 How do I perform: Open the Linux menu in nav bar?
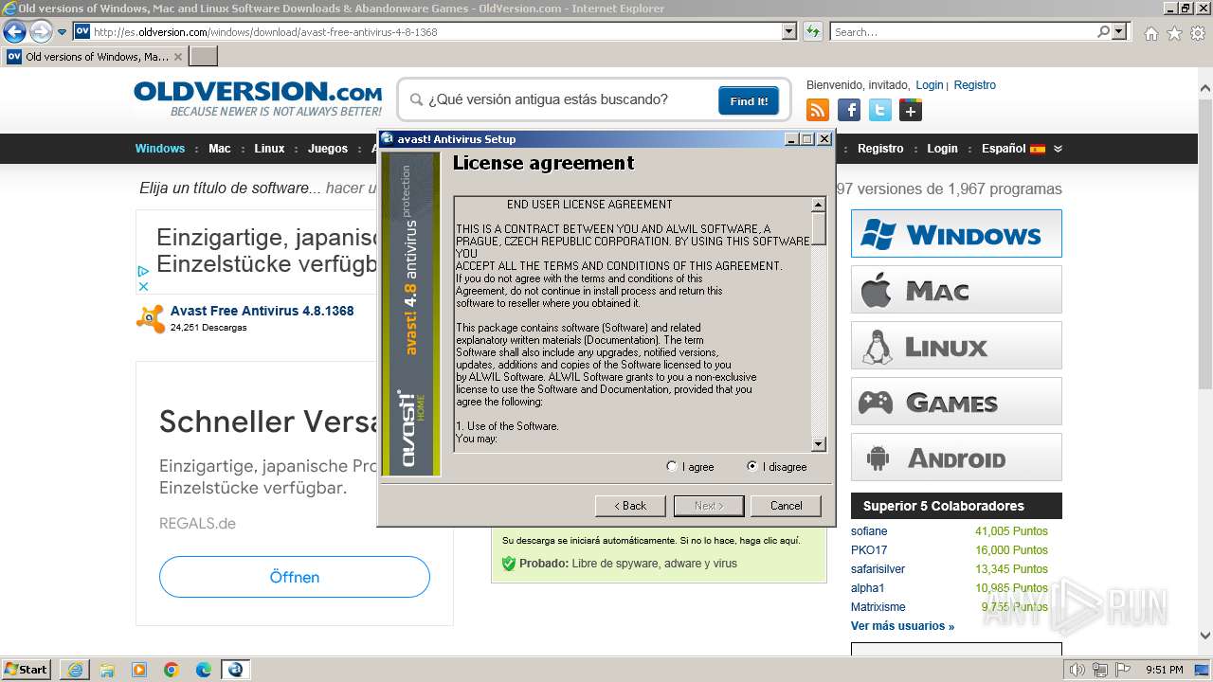(x=269, y=149)
